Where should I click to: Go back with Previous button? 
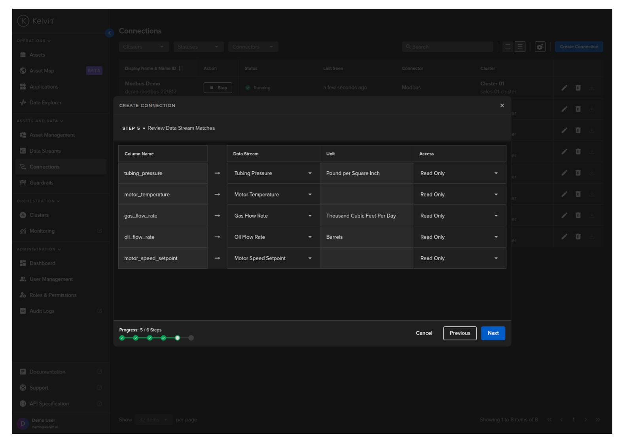pos(460,333)
